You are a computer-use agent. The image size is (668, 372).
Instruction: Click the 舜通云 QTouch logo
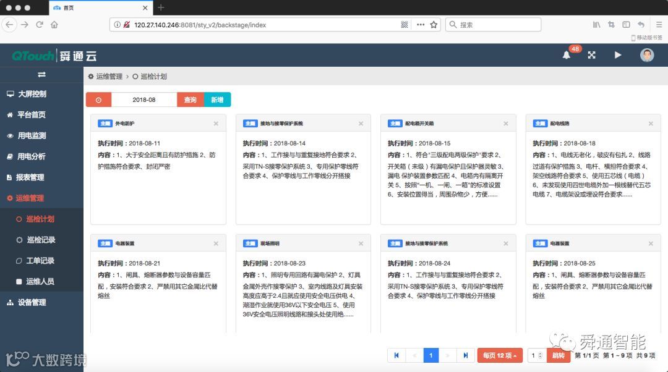coord(54,56)
